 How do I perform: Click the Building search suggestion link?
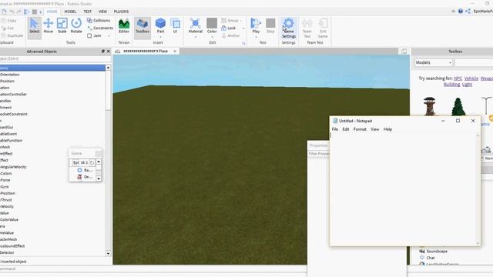tap(451, 84)
